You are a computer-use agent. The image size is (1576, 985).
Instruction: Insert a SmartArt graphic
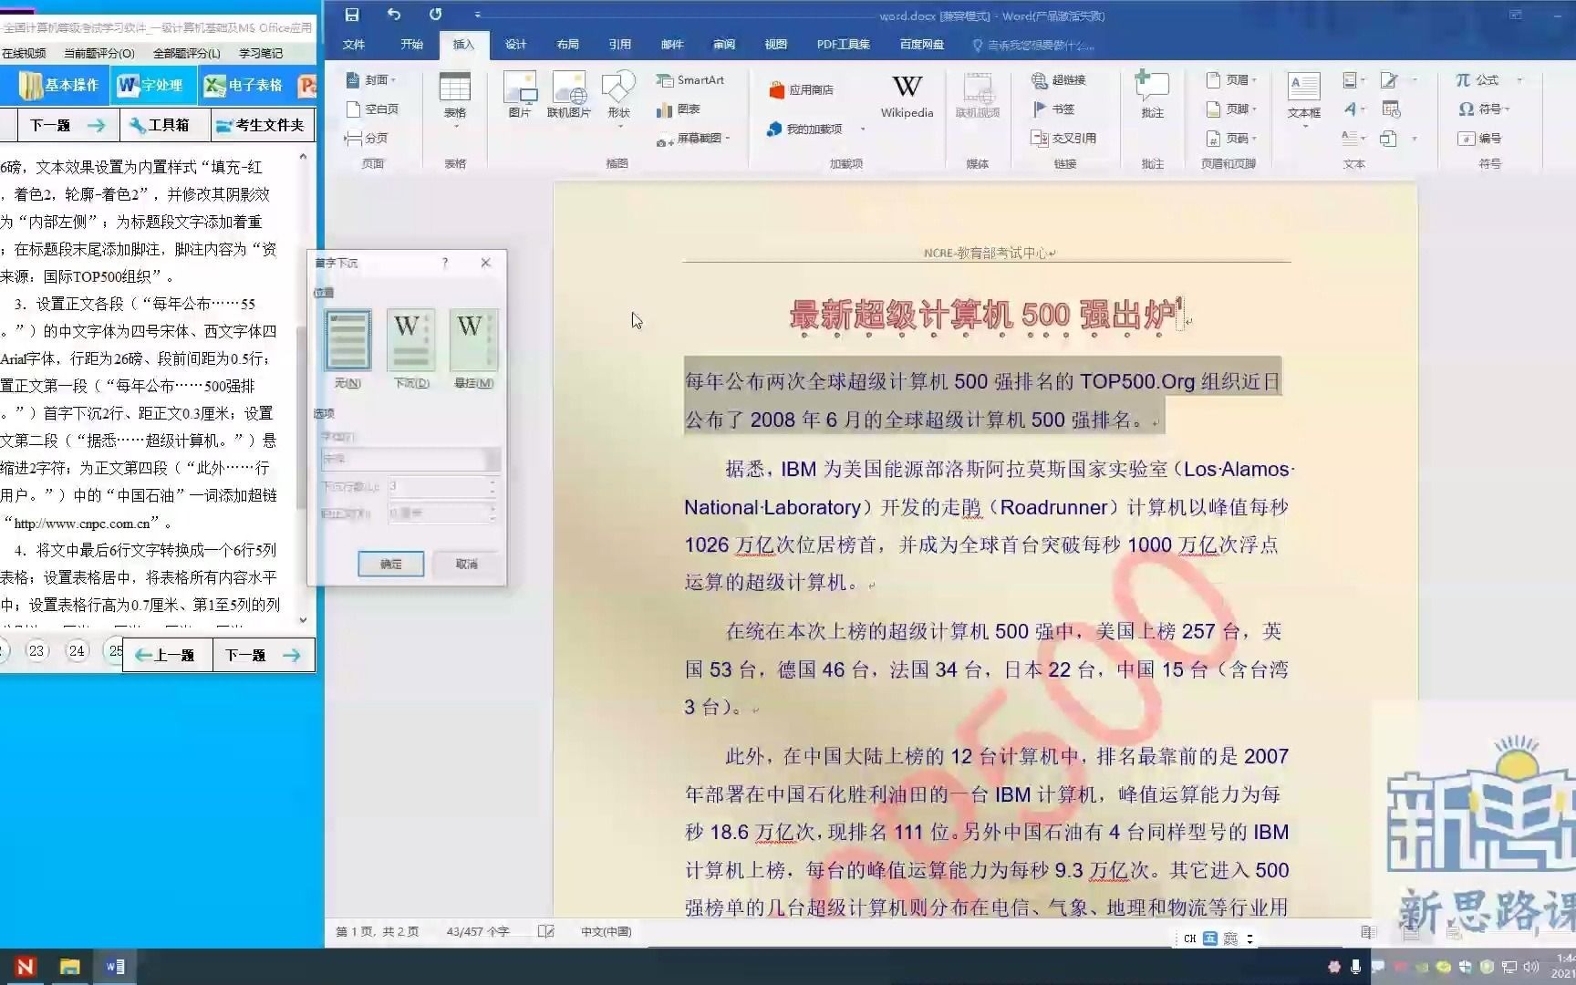[x=691, y=80]
